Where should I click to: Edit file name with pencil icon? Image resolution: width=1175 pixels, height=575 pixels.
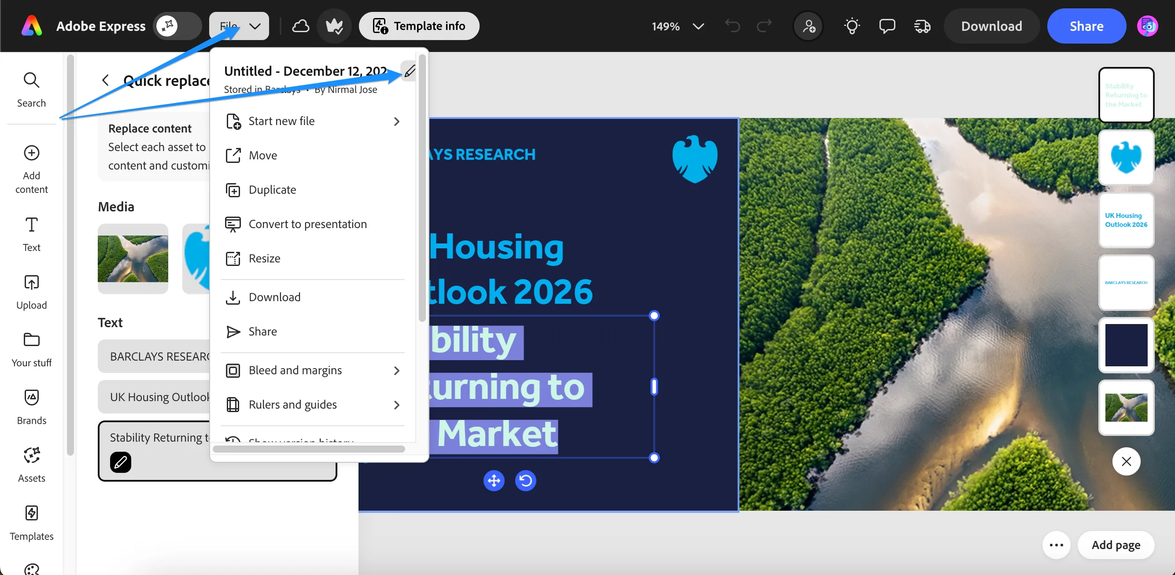pos(409,71)
